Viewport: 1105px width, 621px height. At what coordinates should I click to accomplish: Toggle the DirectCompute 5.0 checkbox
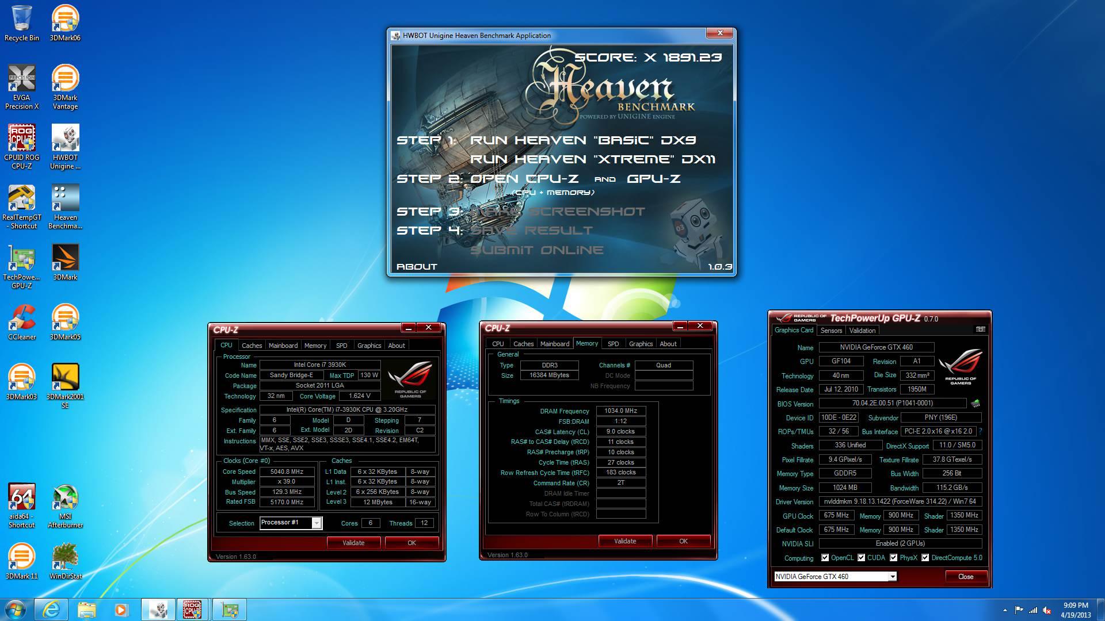click(925, 558)
